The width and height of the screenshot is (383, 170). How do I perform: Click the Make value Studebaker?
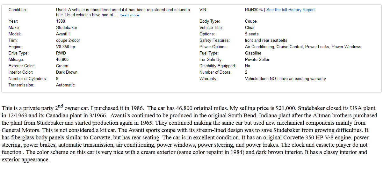click(x=67, y=28)
